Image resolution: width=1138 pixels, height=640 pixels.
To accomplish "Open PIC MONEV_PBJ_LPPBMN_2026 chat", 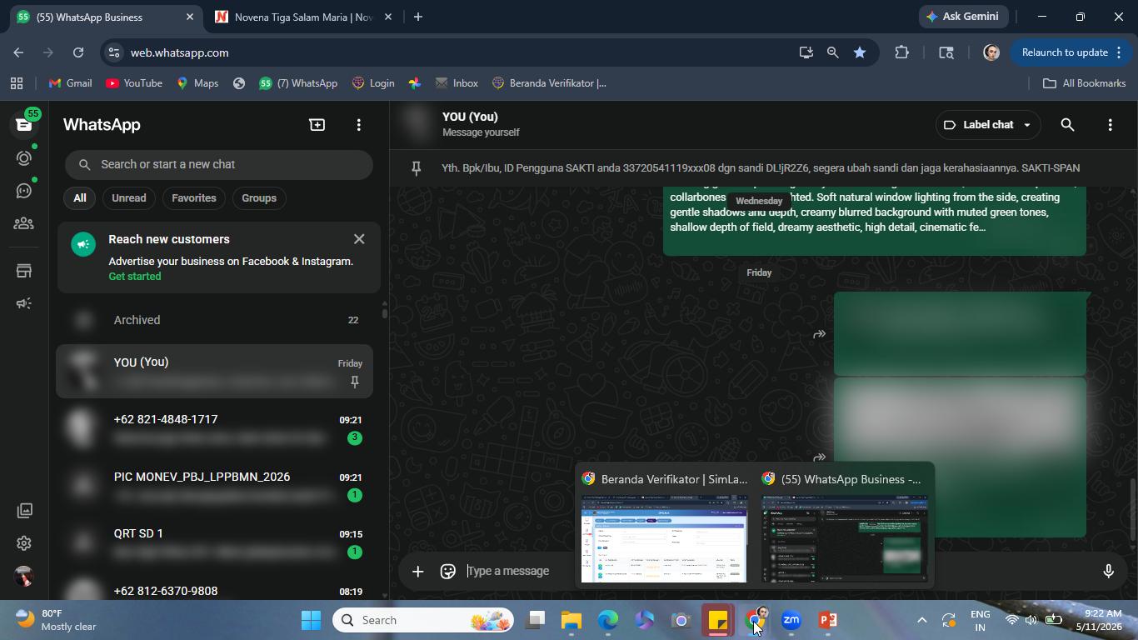I will [x=215, y=486].
